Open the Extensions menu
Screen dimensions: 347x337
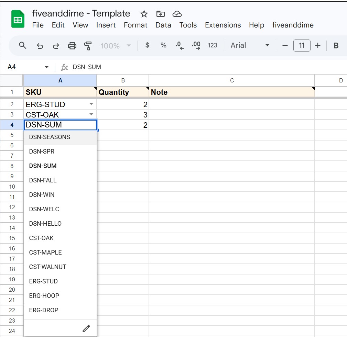click(223, 25)
